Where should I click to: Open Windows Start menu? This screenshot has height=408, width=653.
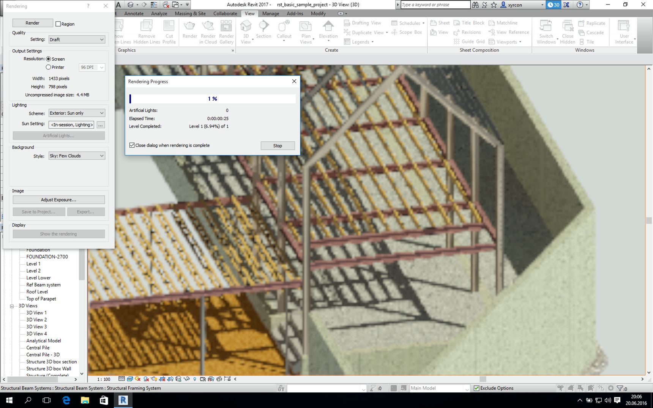9,400
